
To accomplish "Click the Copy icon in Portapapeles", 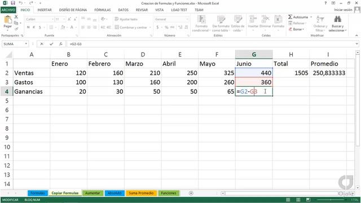I will (16, 23).
